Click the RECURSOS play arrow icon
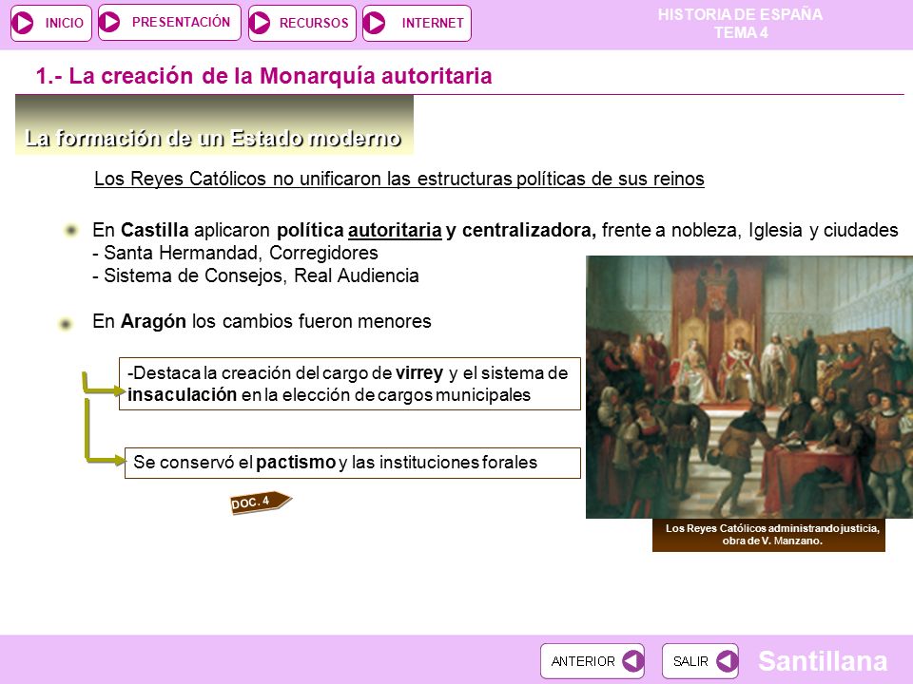This screenshot has width=913, height=684. point(259,23)
